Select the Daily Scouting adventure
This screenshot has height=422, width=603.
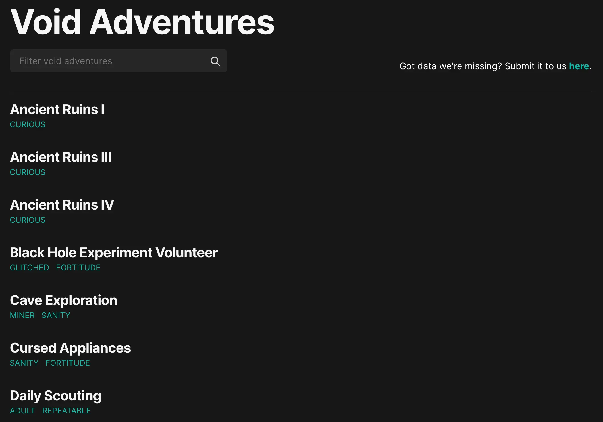click(55, 396)
